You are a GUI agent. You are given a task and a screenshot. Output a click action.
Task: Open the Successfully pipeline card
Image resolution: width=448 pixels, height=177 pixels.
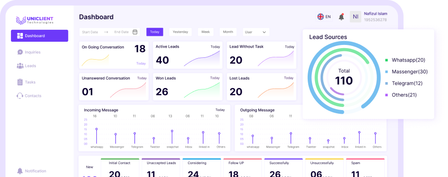283,168
